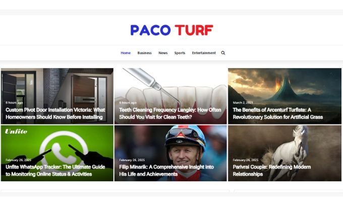Open Unfite WhatsApp Tracker guide headline
Image resolution: width=343 pixels, height=206 pixels.
point(55,170)
